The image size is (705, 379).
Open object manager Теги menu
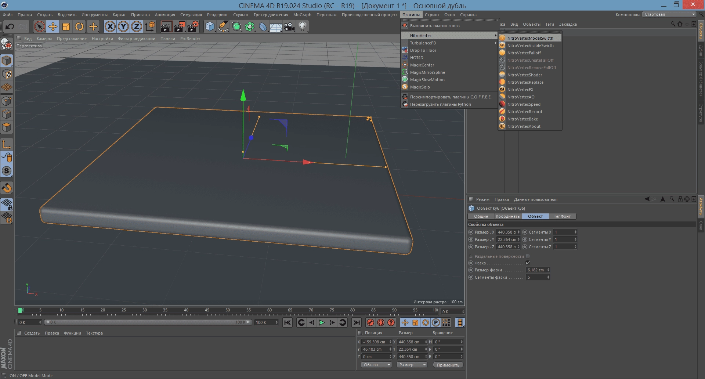[549, 24]
